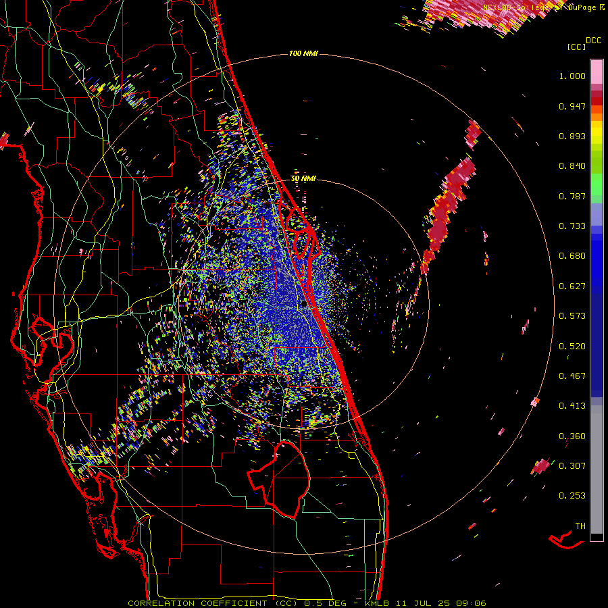The width and height of the screenshot is (608, 608).
Task: Click the 100 NMI range ring label
Action: [x=303, y=53]
